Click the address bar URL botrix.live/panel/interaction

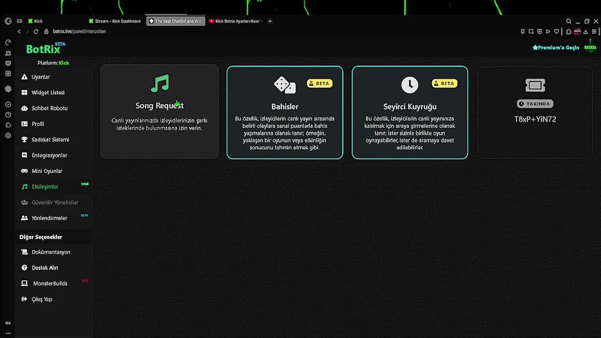pyautogui.click(x=79, y=31)
